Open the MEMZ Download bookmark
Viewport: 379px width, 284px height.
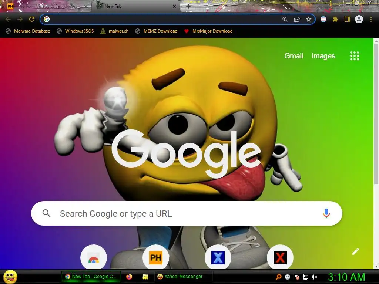(157, 31)
